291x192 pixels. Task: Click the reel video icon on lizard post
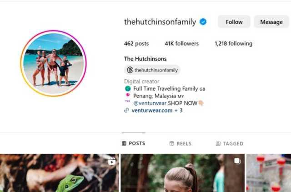pyautogui.click(x=112, y=161)
